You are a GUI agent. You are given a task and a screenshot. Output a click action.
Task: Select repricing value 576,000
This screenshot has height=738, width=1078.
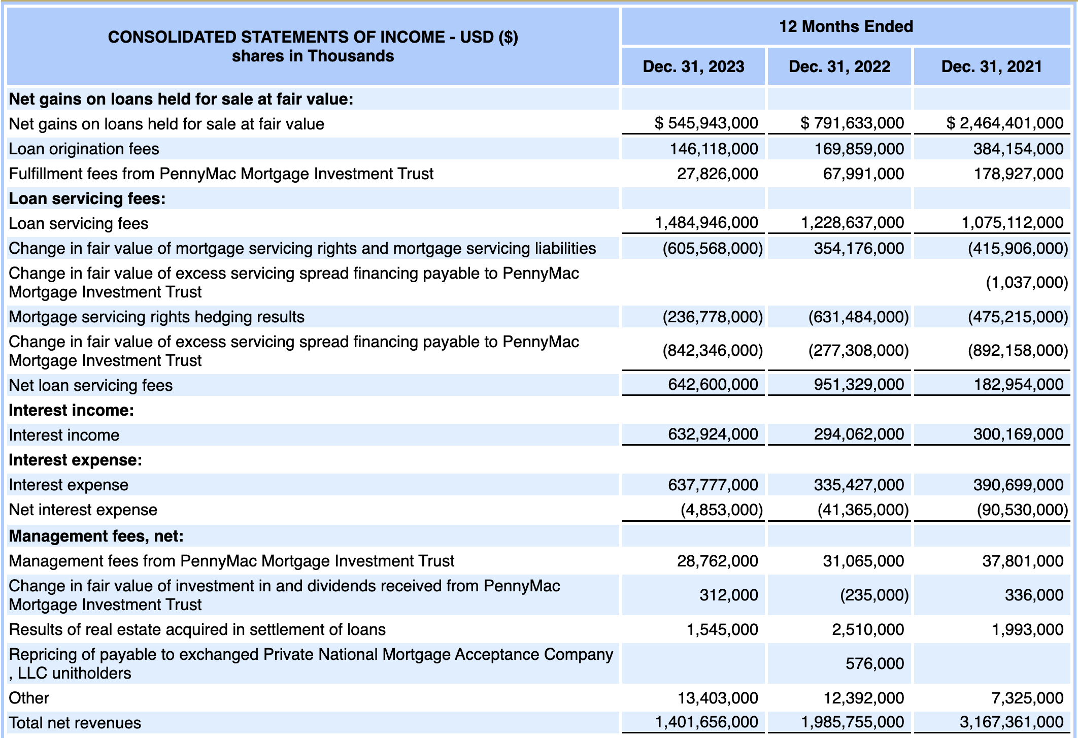875,663
